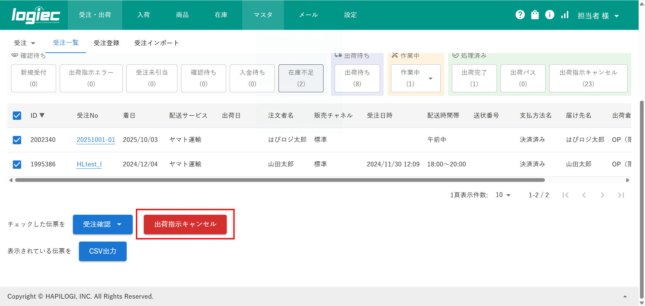Open the rows-per-page dropdown showing 10
This screenshot has width=645, height=306.
pos(503,195)
